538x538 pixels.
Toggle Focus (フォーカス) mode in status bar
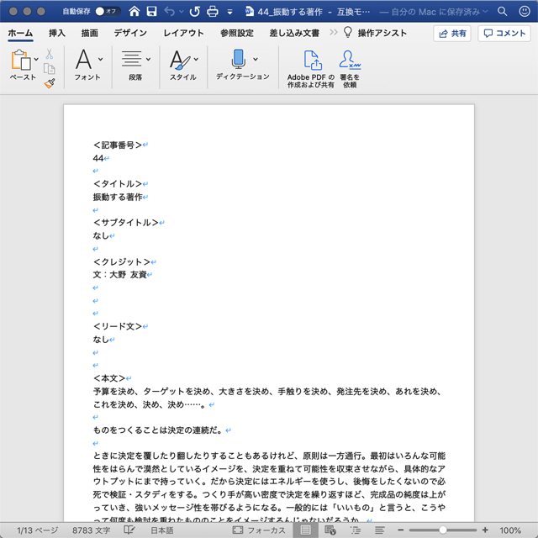(x=259, y=530)
